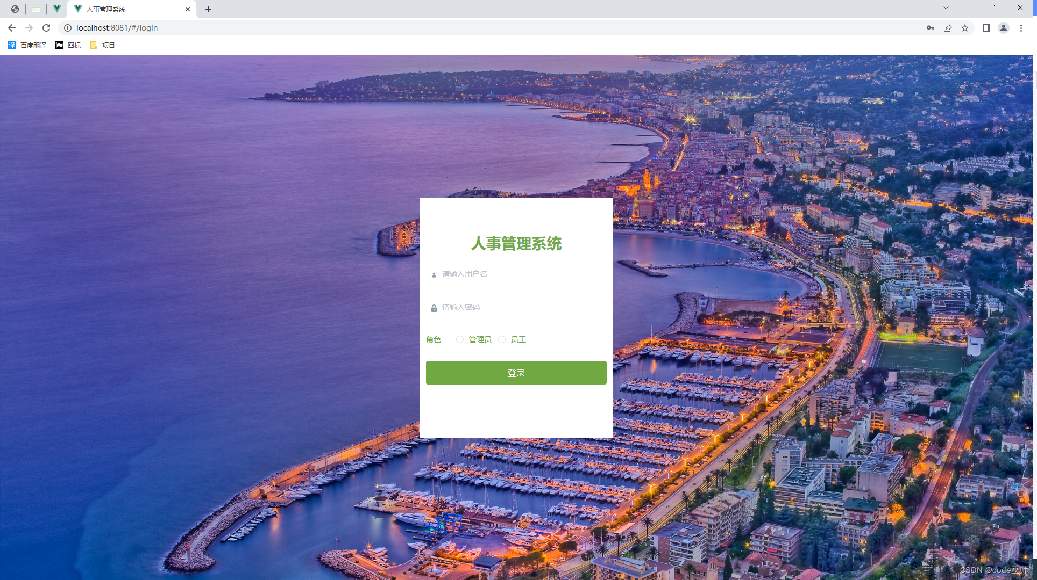Viewport: 1037px width, 580px height.
Task: Select the 员工 role radio button
Action: pyautogui.click(x=502, y=339)
